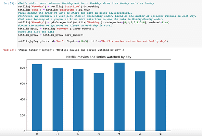The image size is (202, 136).
Task: Click the "#but when looking at a graph" comment
Action: [x=91, y=19]
